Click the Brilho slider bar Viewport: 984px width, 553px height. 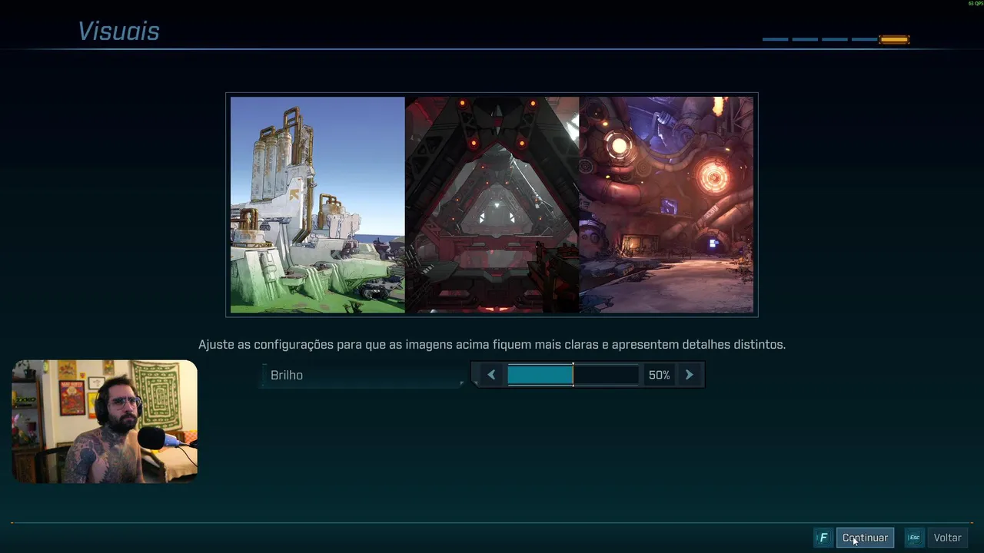click(573, 375)
